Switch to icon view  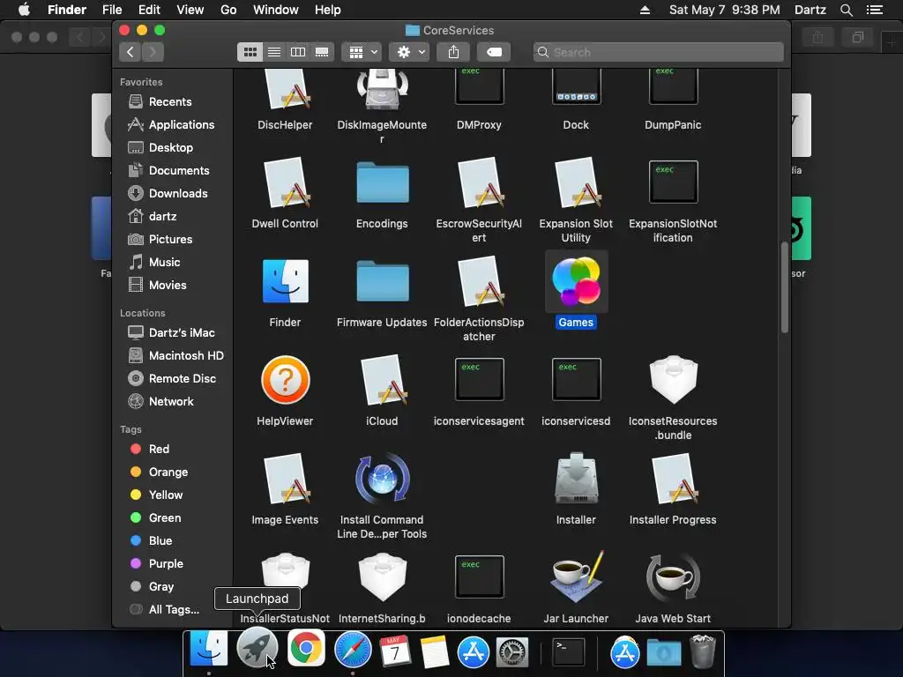pyautogui.click(x=250, y=52)
